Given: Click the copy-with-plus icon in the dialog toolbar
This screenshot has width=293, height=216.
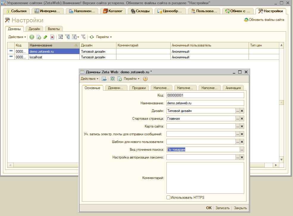Looking at the screenshot, I should click(119, 79).
